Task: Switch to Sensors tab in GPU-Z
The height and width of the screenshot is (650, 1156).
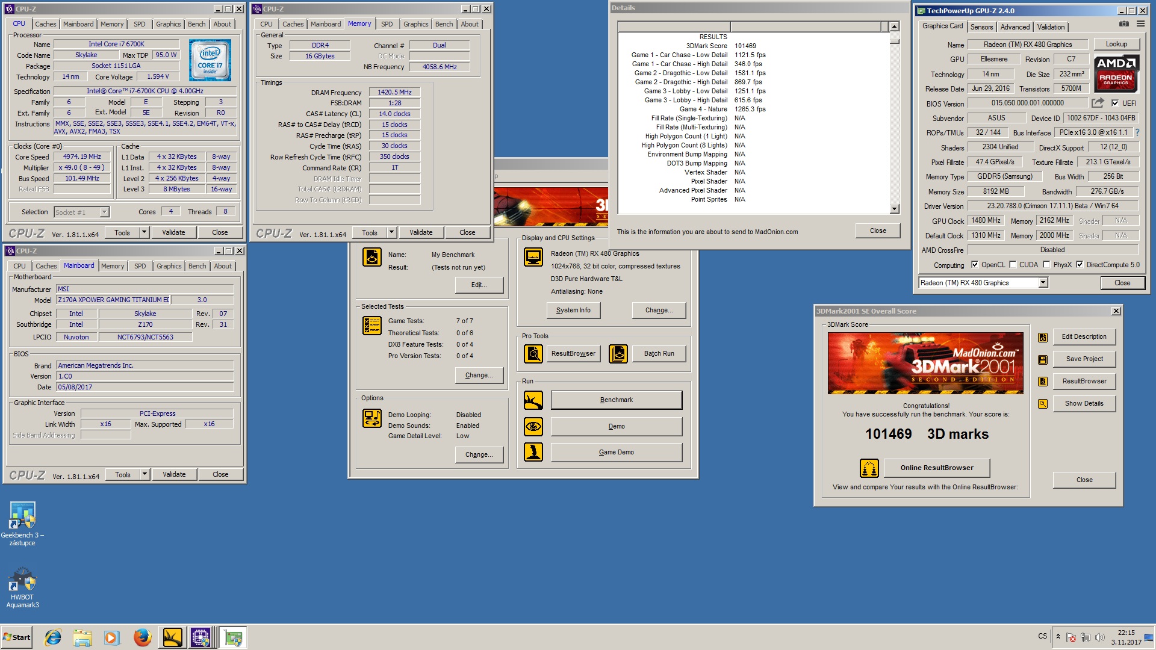Action: [x=981, y=27]
